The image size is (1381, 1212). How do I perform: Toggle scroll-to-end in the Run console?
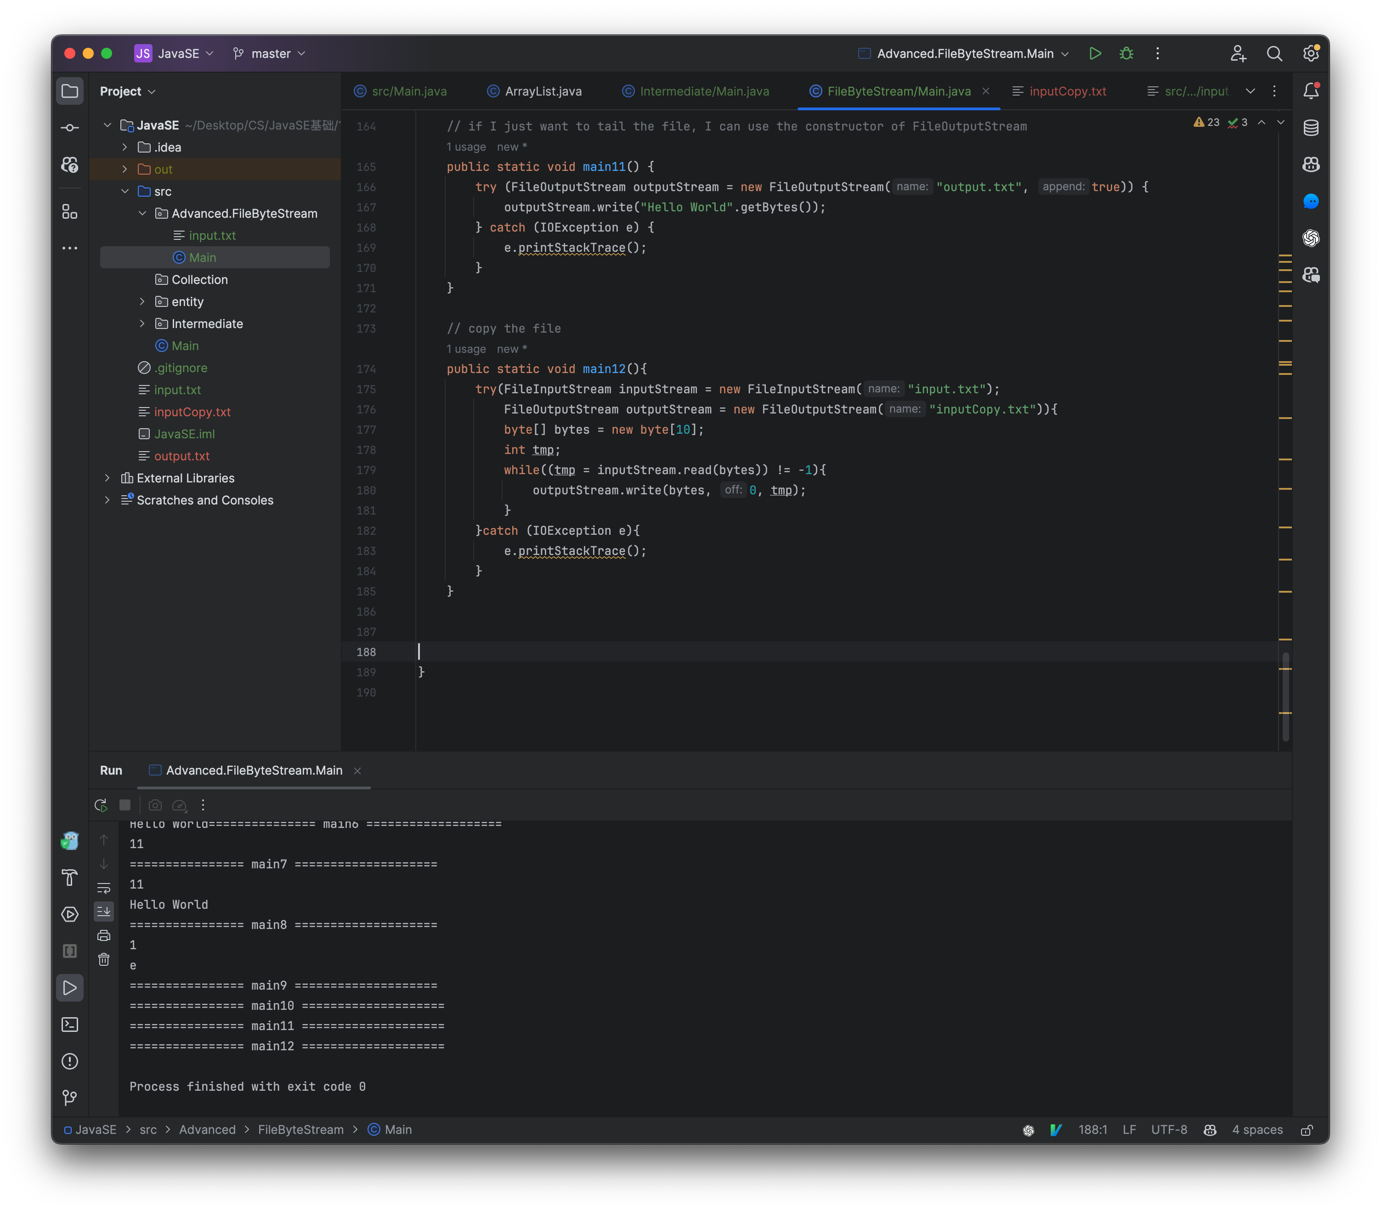click(104, 912)
